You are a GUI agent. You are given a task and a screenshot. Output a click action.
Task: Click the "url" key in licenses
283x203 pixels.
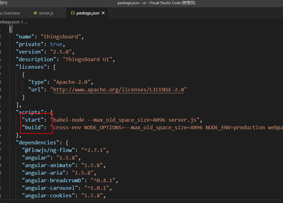pos(36,90)
